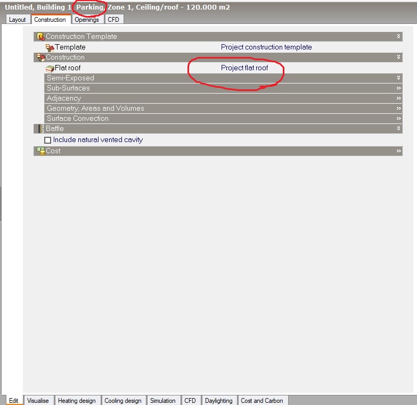This screenshot has height=405, width=417.
Task: Open the Heating design tab
Action: (x=77, y=401)
